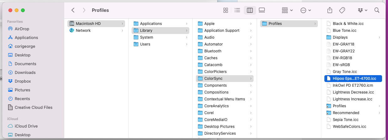Select Downloads in Favorites sidebar
Screen dimensions: 388x140
pos(25,72)
